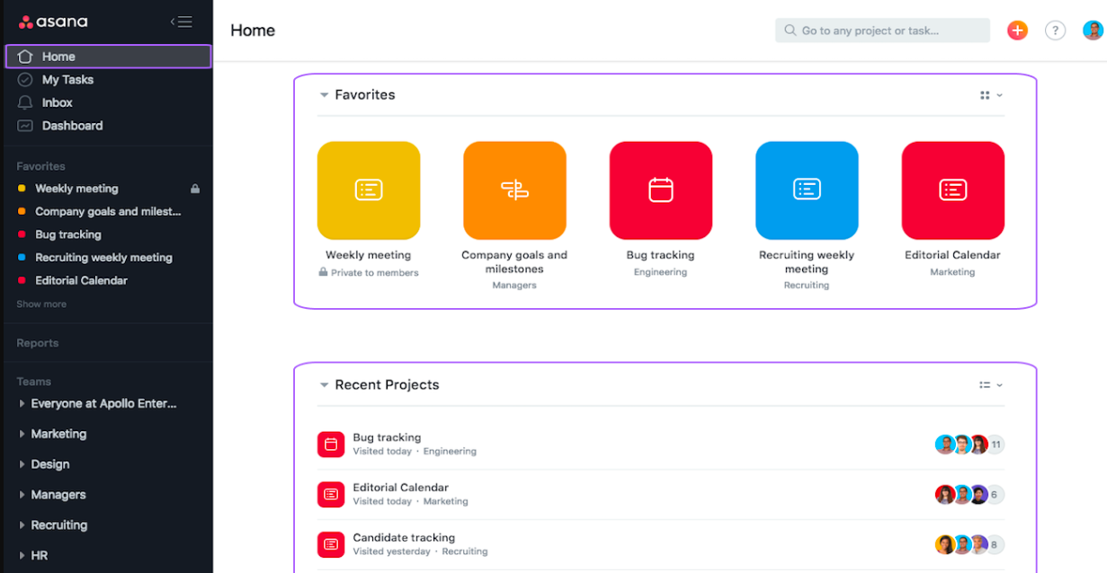
Task: Click the Editorial Calendar icon in Recent Projects
Action: (x=331, y=495)
